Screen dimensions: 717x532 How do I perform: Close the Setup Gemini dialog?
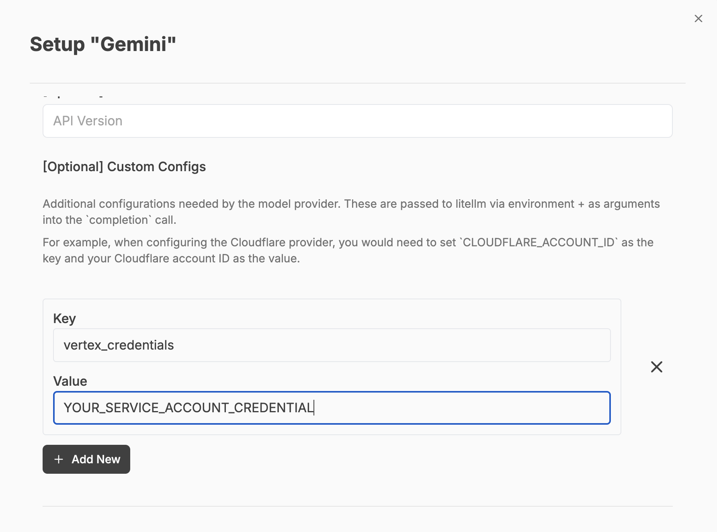[x=698, y=18]
